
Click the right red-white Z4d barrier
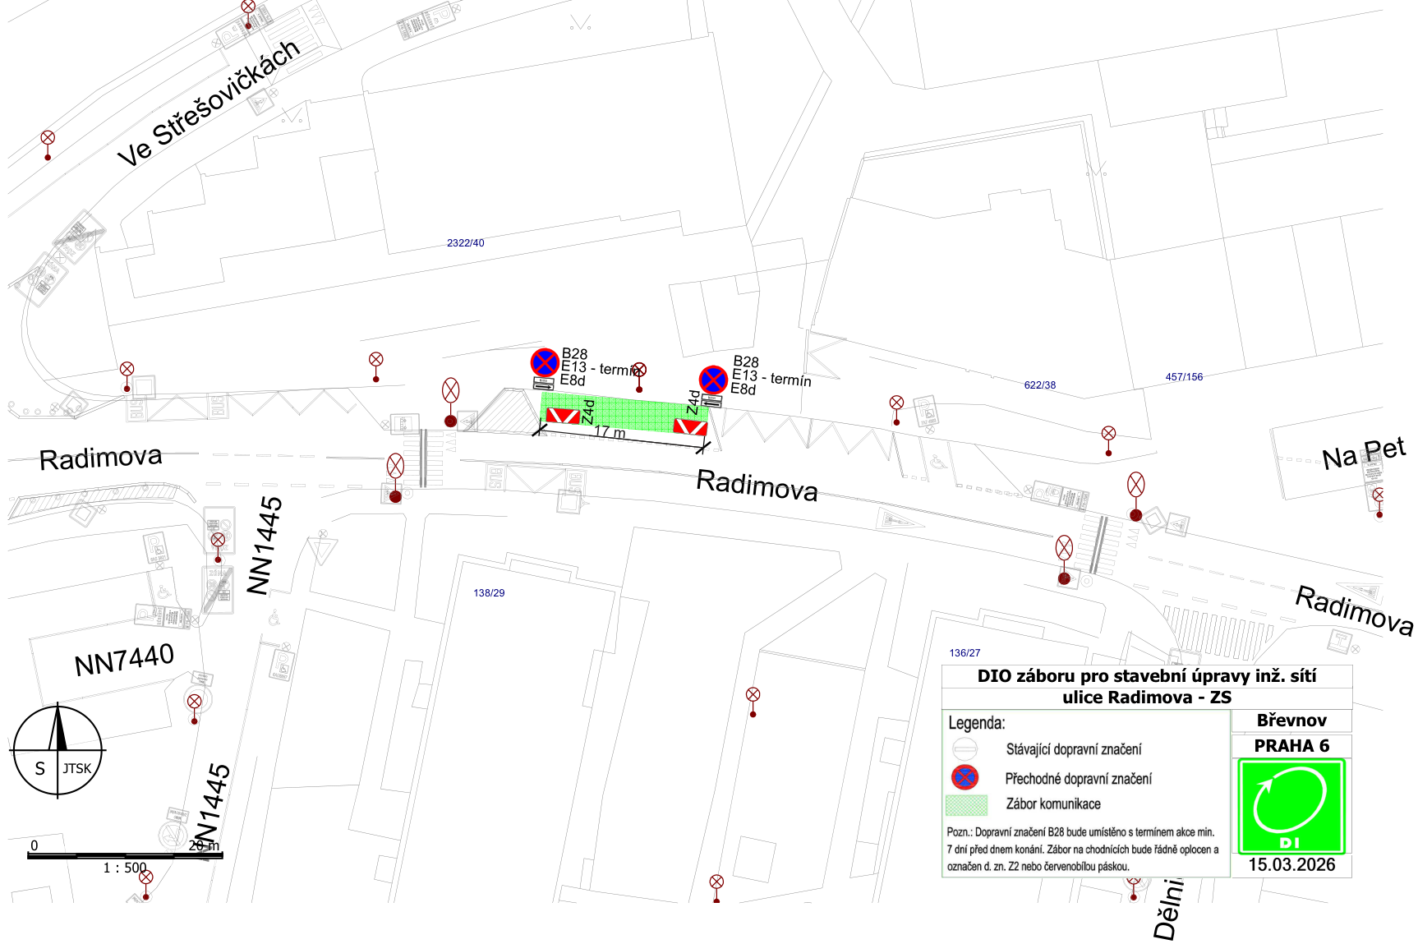pyautogui.click(x=690, y=426)
